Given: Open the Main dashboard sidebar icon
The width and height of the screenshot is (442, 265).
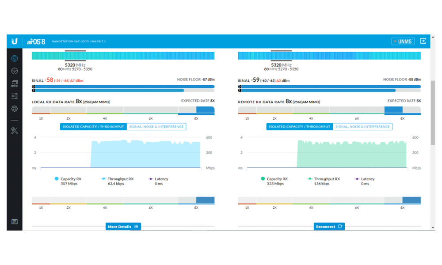Looking at the screenshot, I should 14,58.
